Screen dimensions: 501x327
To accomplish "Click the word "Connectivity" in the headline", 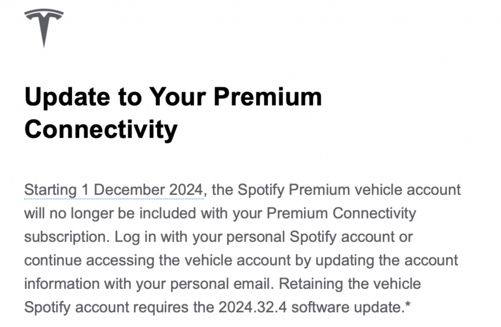I will click(x=101, y=129).
